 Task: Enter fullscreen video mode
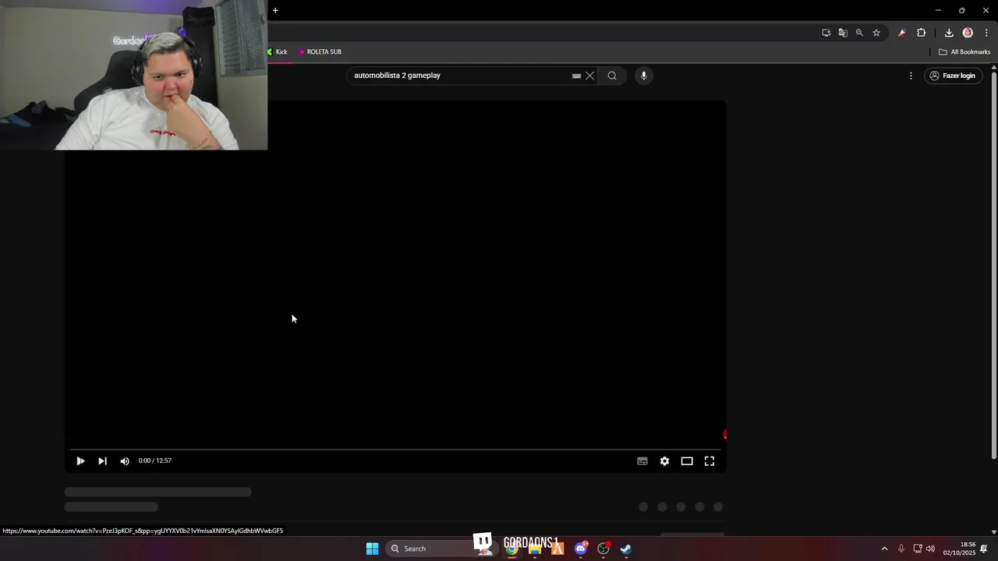pyautogui.click(x=710, y=461)
